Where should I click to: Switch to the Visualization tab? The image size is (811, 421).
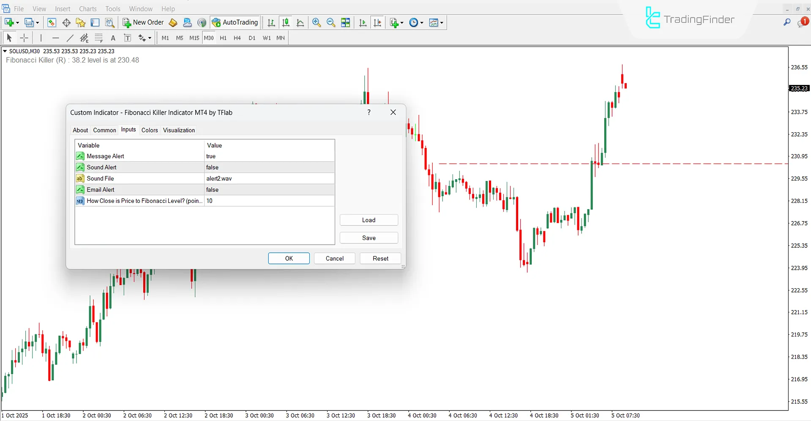click(x=179, y=130)
